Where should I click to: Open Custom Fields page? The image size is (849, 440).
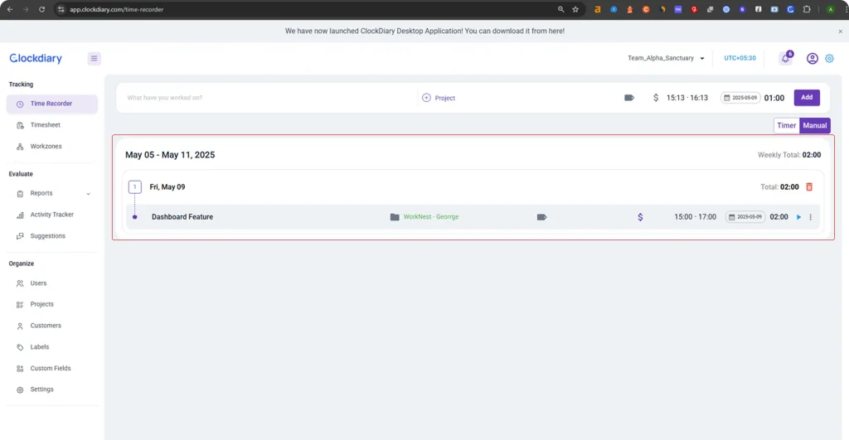[52, 369]
